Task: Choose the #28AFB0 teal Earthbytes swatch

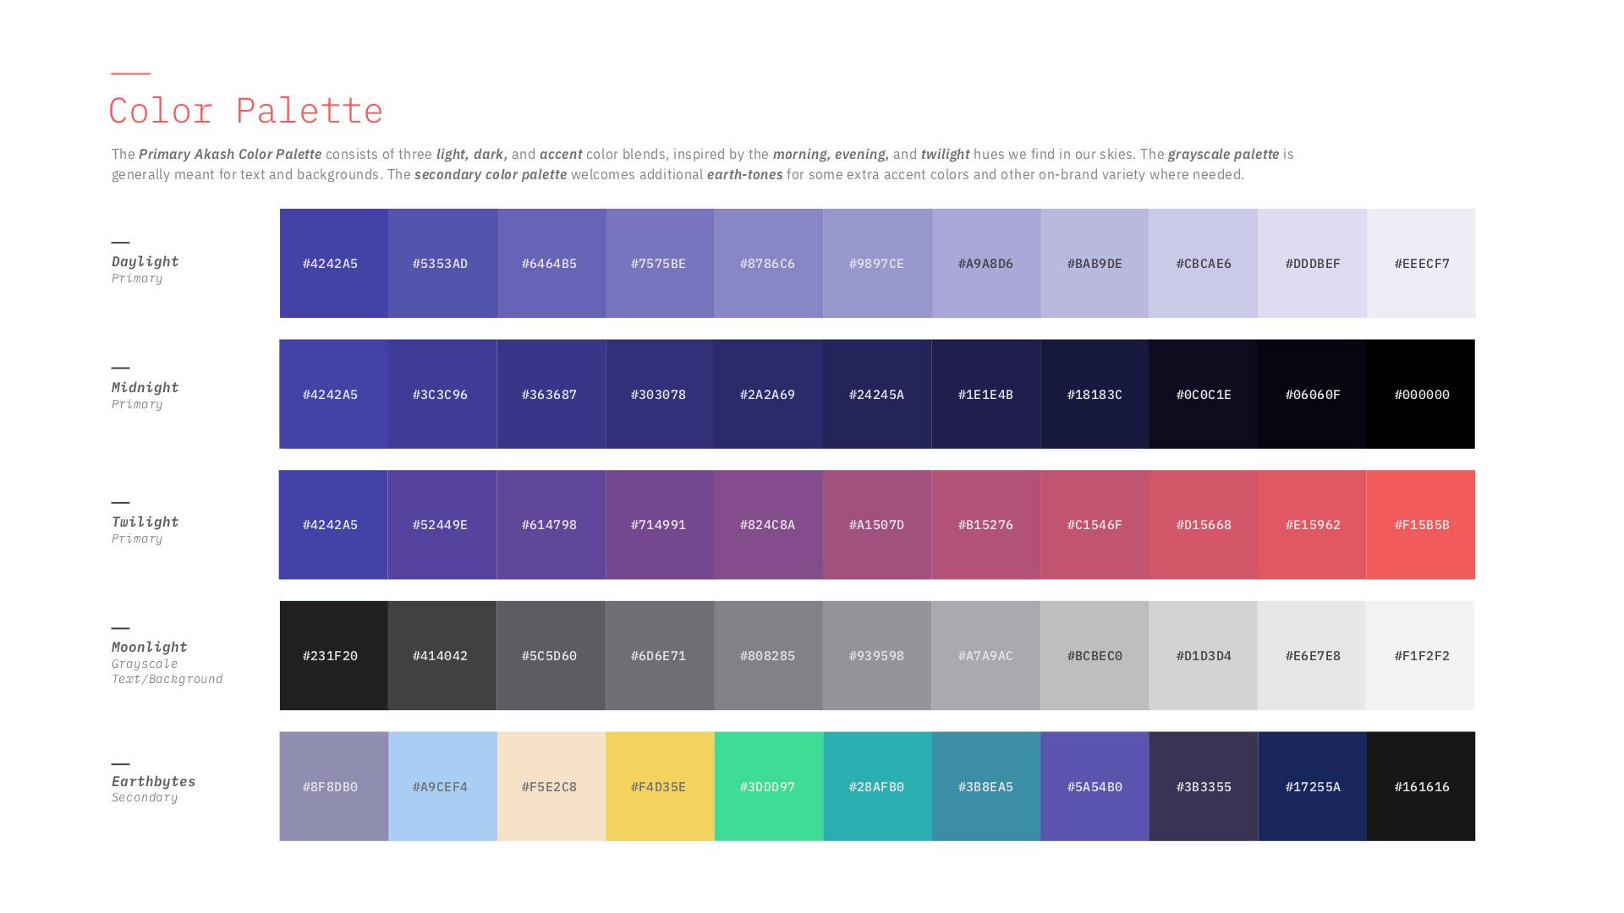Action: (877, 786)
